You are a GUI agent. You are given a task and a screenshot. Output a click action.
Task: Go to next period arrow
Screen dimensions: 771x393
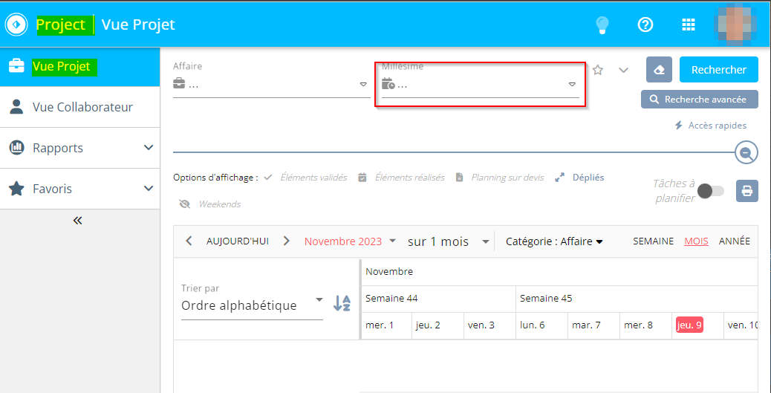[287, 241]
